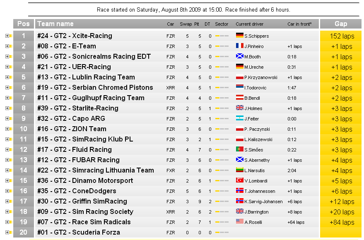Click the French flag next to J.Pinheiro
Viewport: 364px width, 240px height.
click(x=239, y=46)
